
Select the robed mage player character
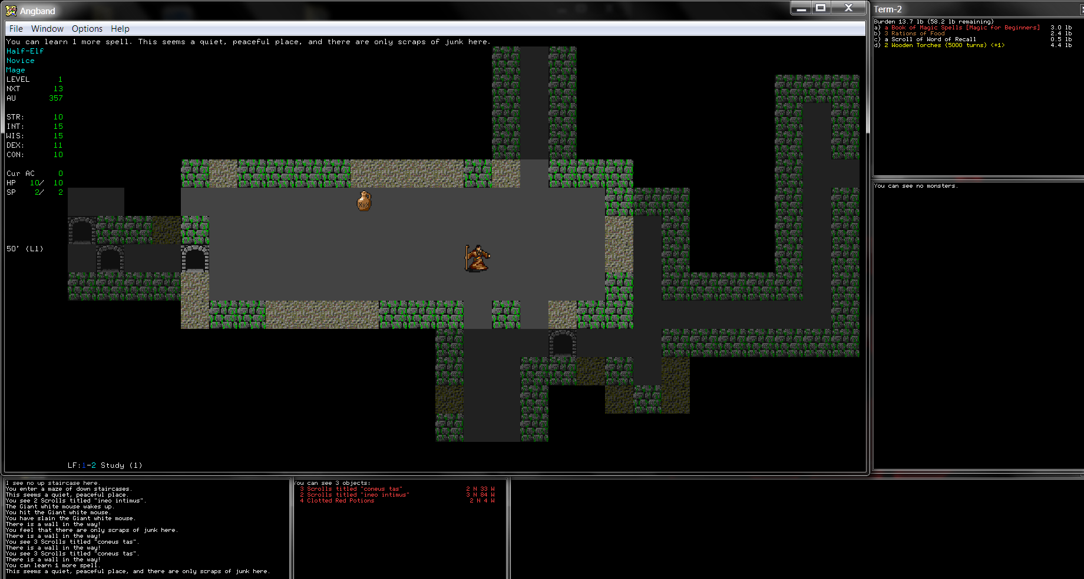coord(477,258)
